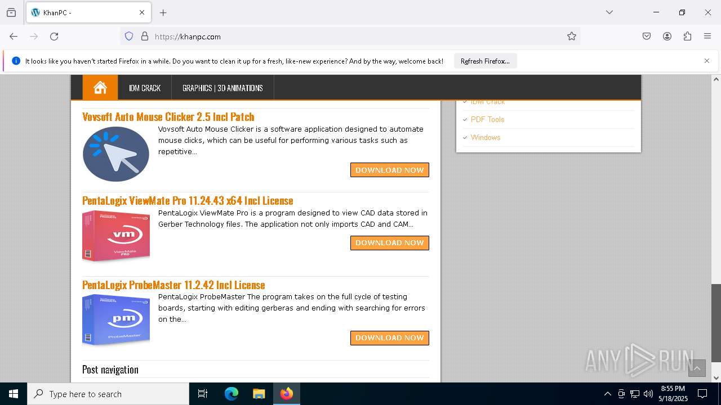View site security padlock information
The width and height of the screenshot is (721, 405).
coord(145,36)
